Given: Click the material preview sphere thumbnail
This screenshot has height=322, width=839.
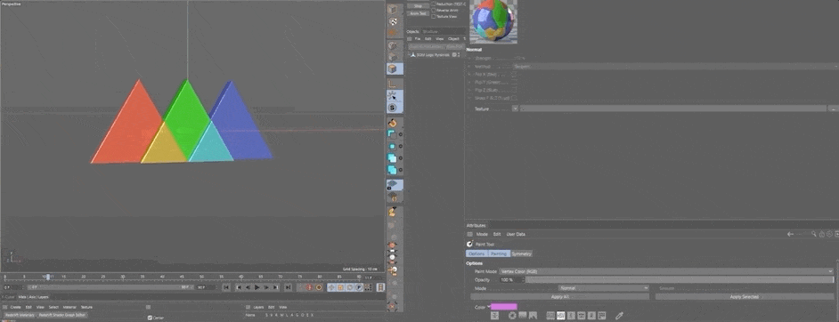Looking at the screenshot, I should coord(493,20).
